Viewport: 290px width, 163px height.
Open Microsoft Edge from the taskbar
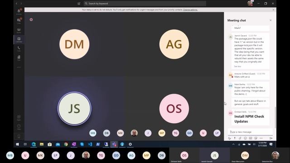(34, 144)
